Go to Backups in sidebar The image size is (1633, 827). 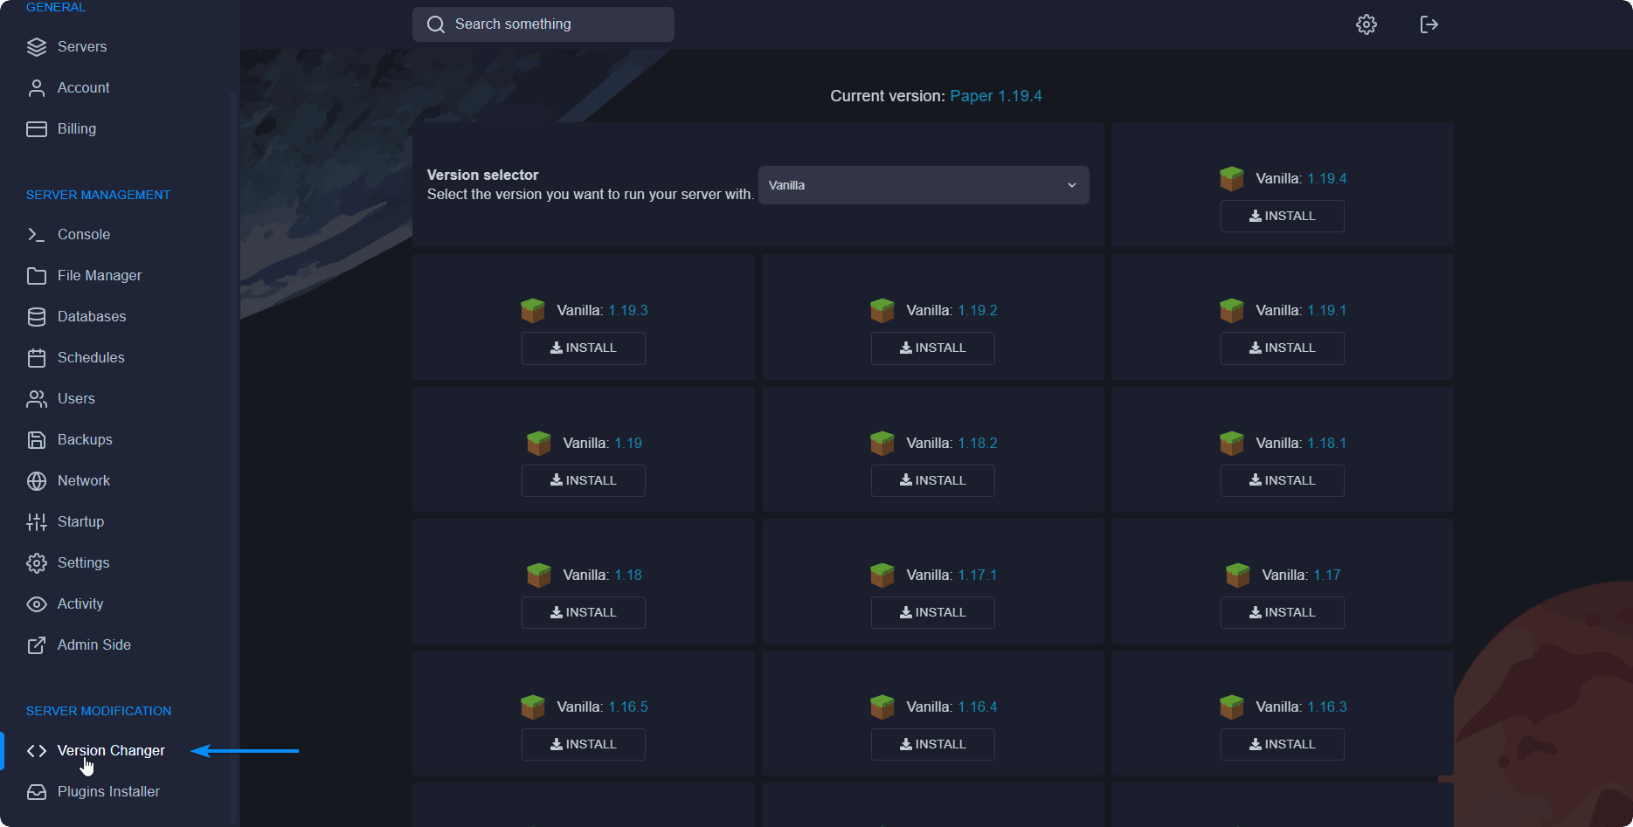pos(84,439)
